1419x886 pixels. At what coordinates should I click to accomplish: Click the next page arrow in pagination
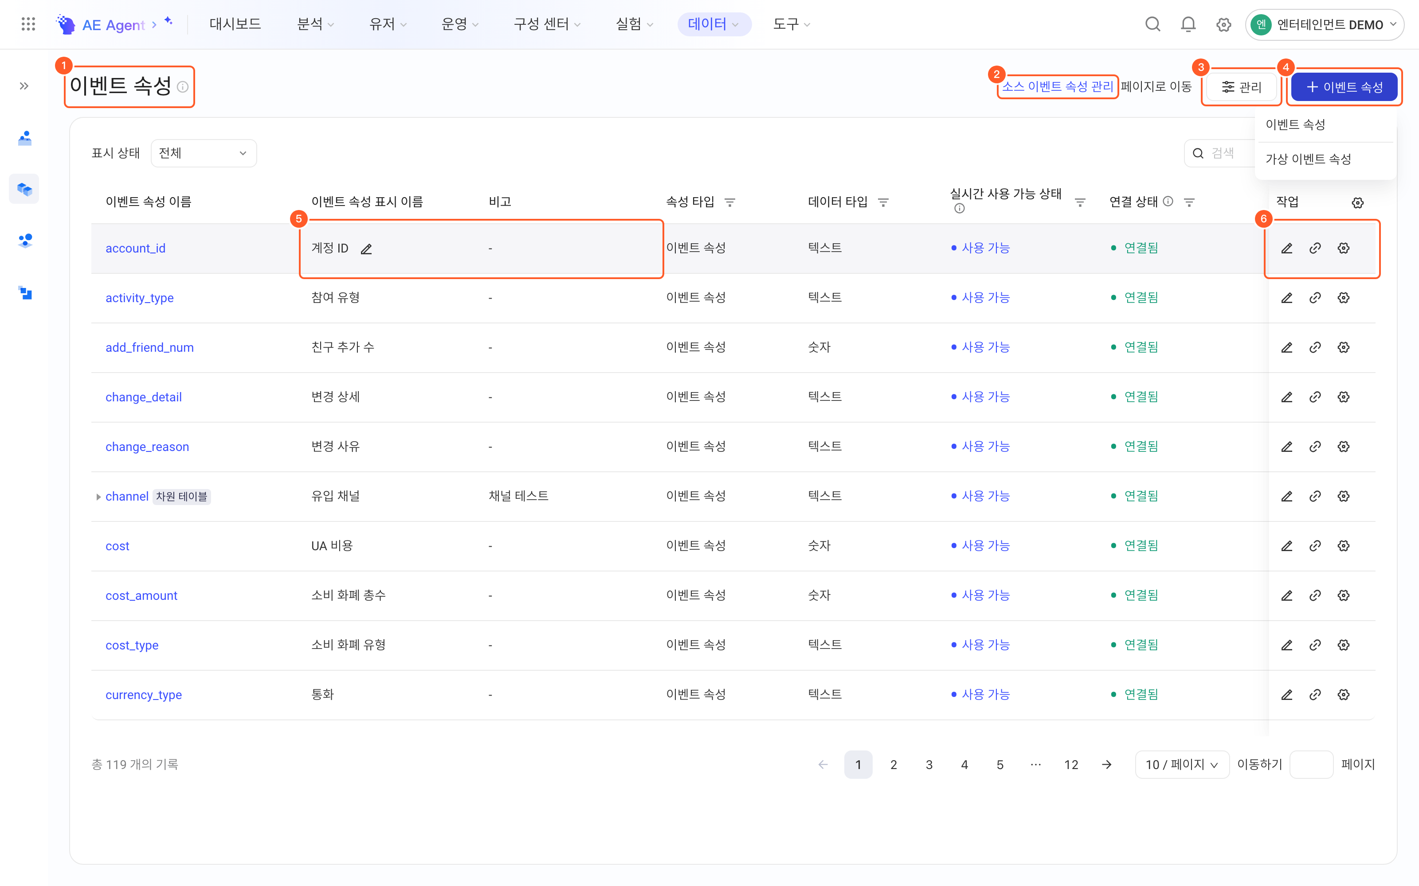coord(1106,765)
